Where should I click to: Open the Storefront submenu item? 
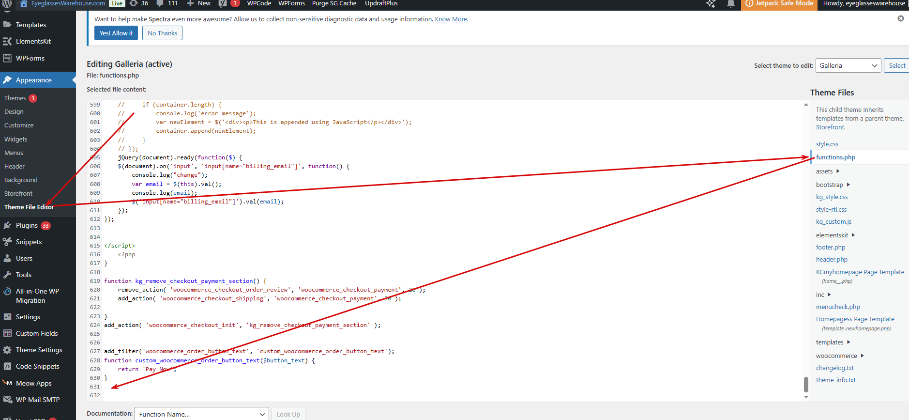[18, 193]
